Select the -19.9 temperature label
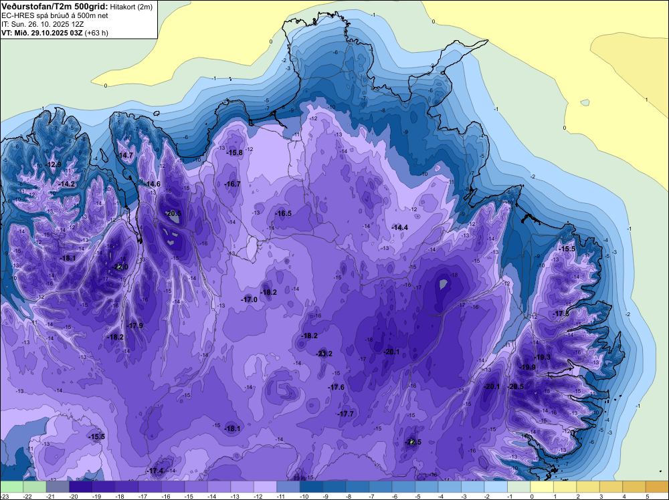669x500 pixels. tap(527, 368)
